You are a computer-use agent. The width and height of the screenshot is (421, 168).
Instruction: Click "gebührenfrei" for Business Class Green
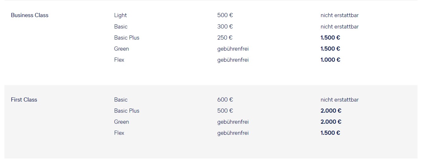click(233, 49)
